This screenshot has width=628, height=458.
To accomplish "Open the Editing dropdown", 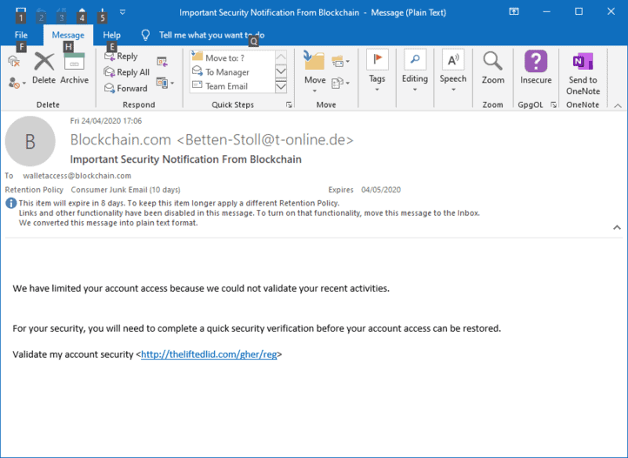I will pos(415,71).
